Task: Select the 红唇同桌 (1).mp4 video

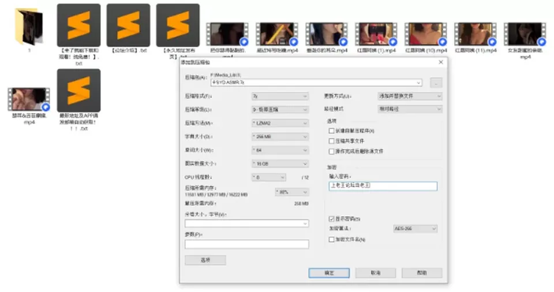Action: click(x=376, y=34)
